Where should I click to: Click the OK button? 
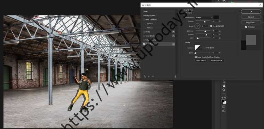point(251,12)
